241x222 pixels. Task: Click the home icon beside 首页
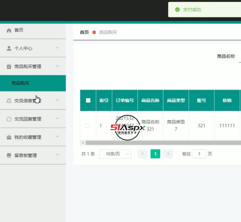pos(9,30)
